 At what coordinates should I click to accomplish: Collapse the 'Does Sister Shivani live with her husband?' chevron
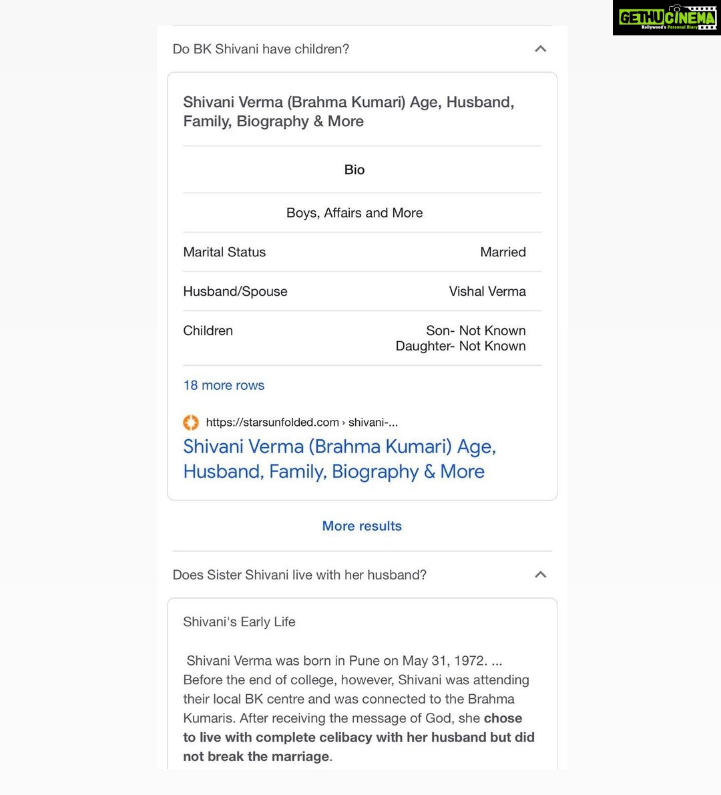pyautogui.click(x=541, y=575)
